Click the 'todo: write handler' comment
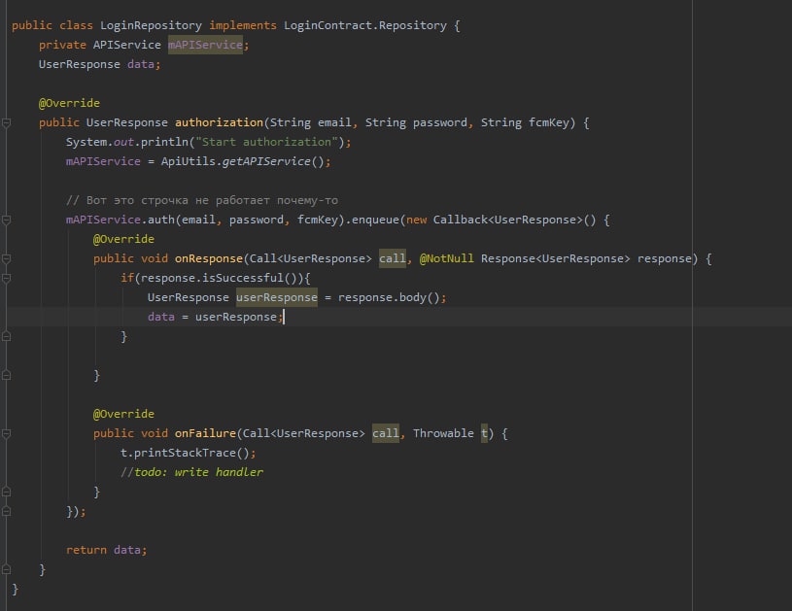Viewport: 792px width, 611px height. (x=191, y=472)
